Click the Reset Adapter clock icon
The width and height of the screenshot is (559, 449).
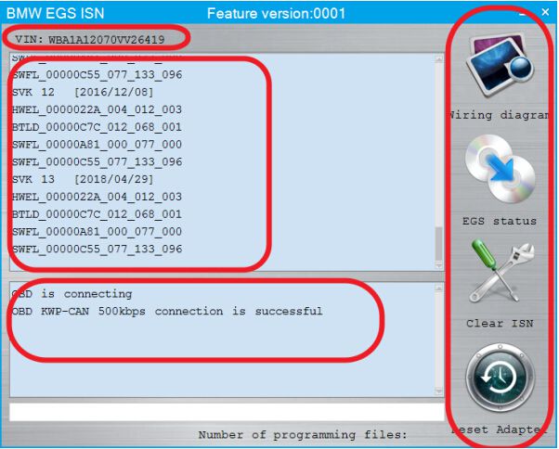coord(500,378)
